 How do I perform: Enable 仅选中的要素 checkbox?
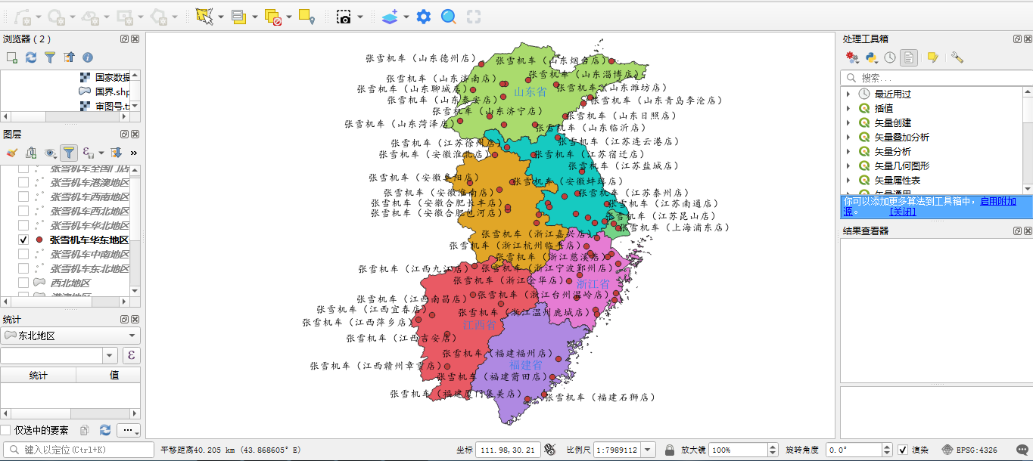6,430
